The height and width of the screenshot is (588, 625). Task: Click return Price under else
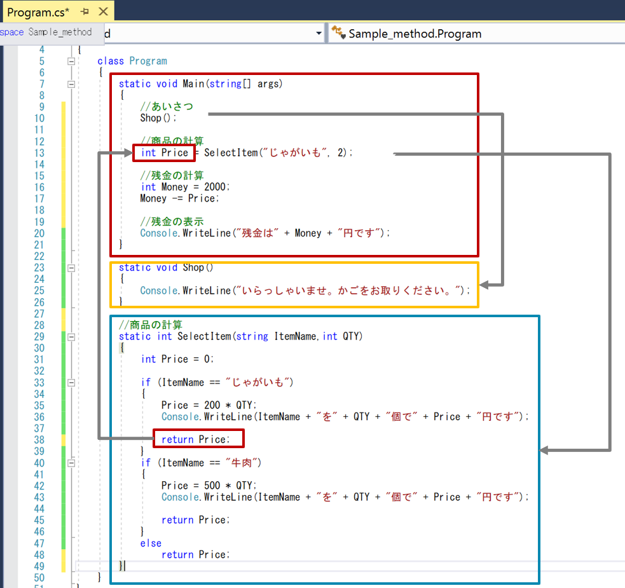[x=195, y=555]
